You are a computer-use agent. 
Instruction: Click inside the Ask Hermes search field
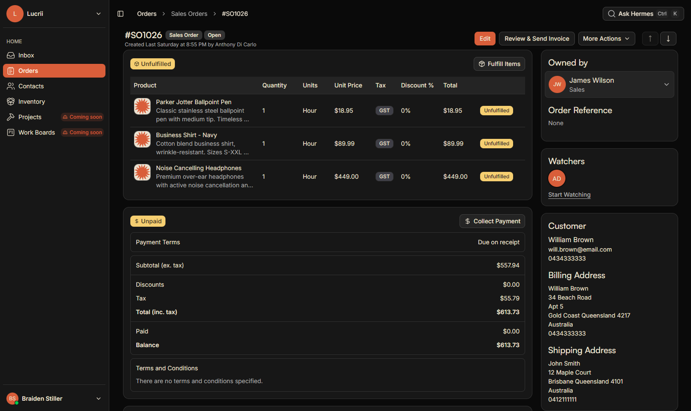pos(637,13)
